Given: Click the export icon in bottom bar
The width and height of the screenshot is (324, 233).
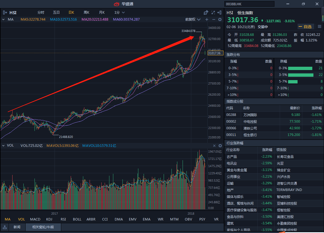Looking at the screenshot, I should [5, 227].
